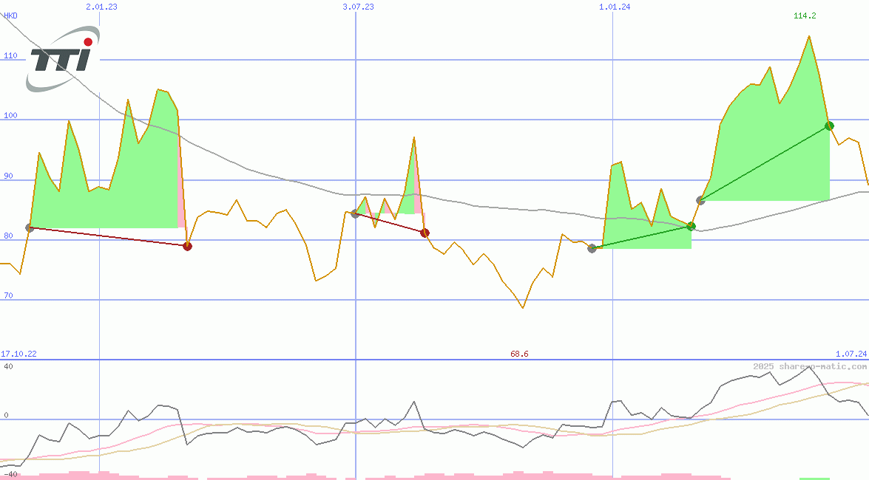Click the TTI company logo
This screenshot has width=869, height=480.
pyautogui.click(x=63, y=59)
